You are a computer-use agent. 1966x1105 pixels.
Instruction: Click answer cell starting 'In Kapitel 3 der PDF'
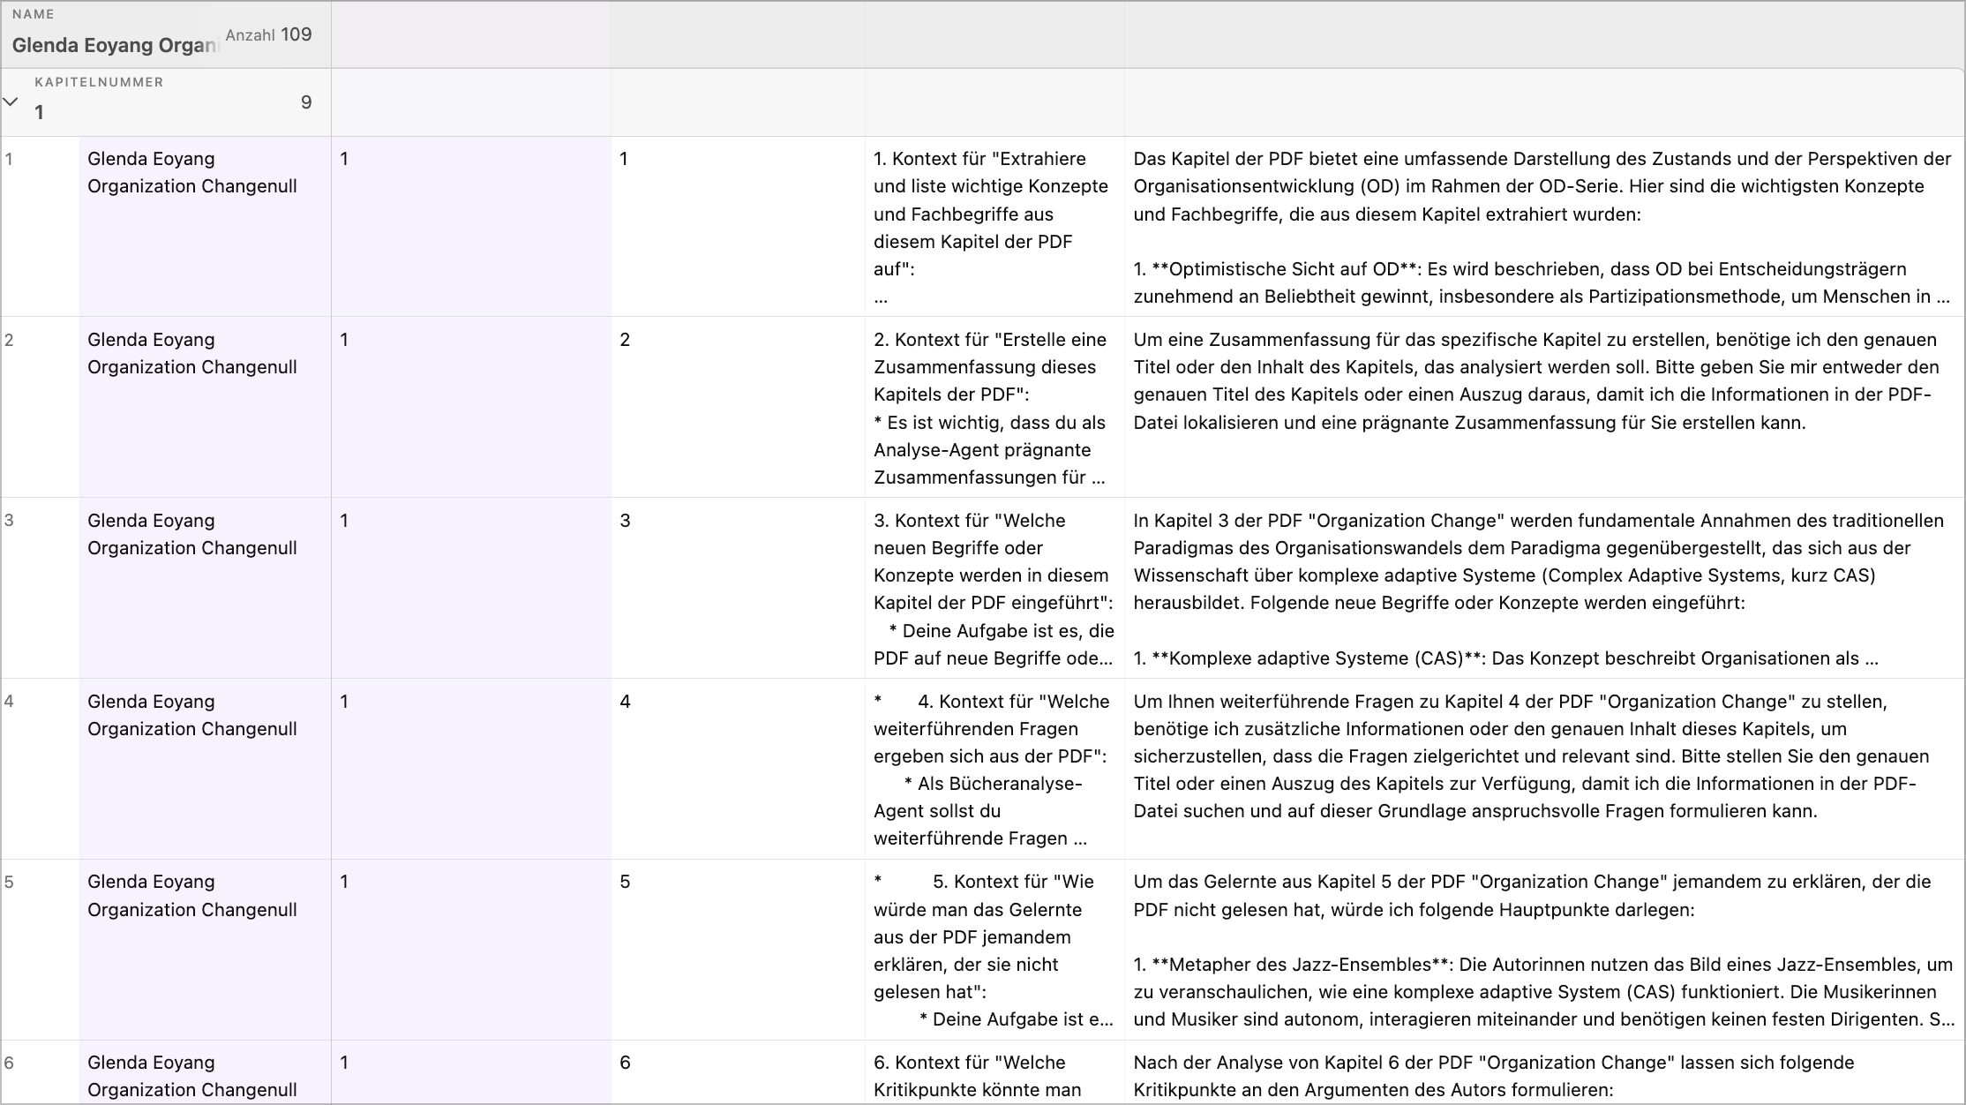[x=1544, y=588]
